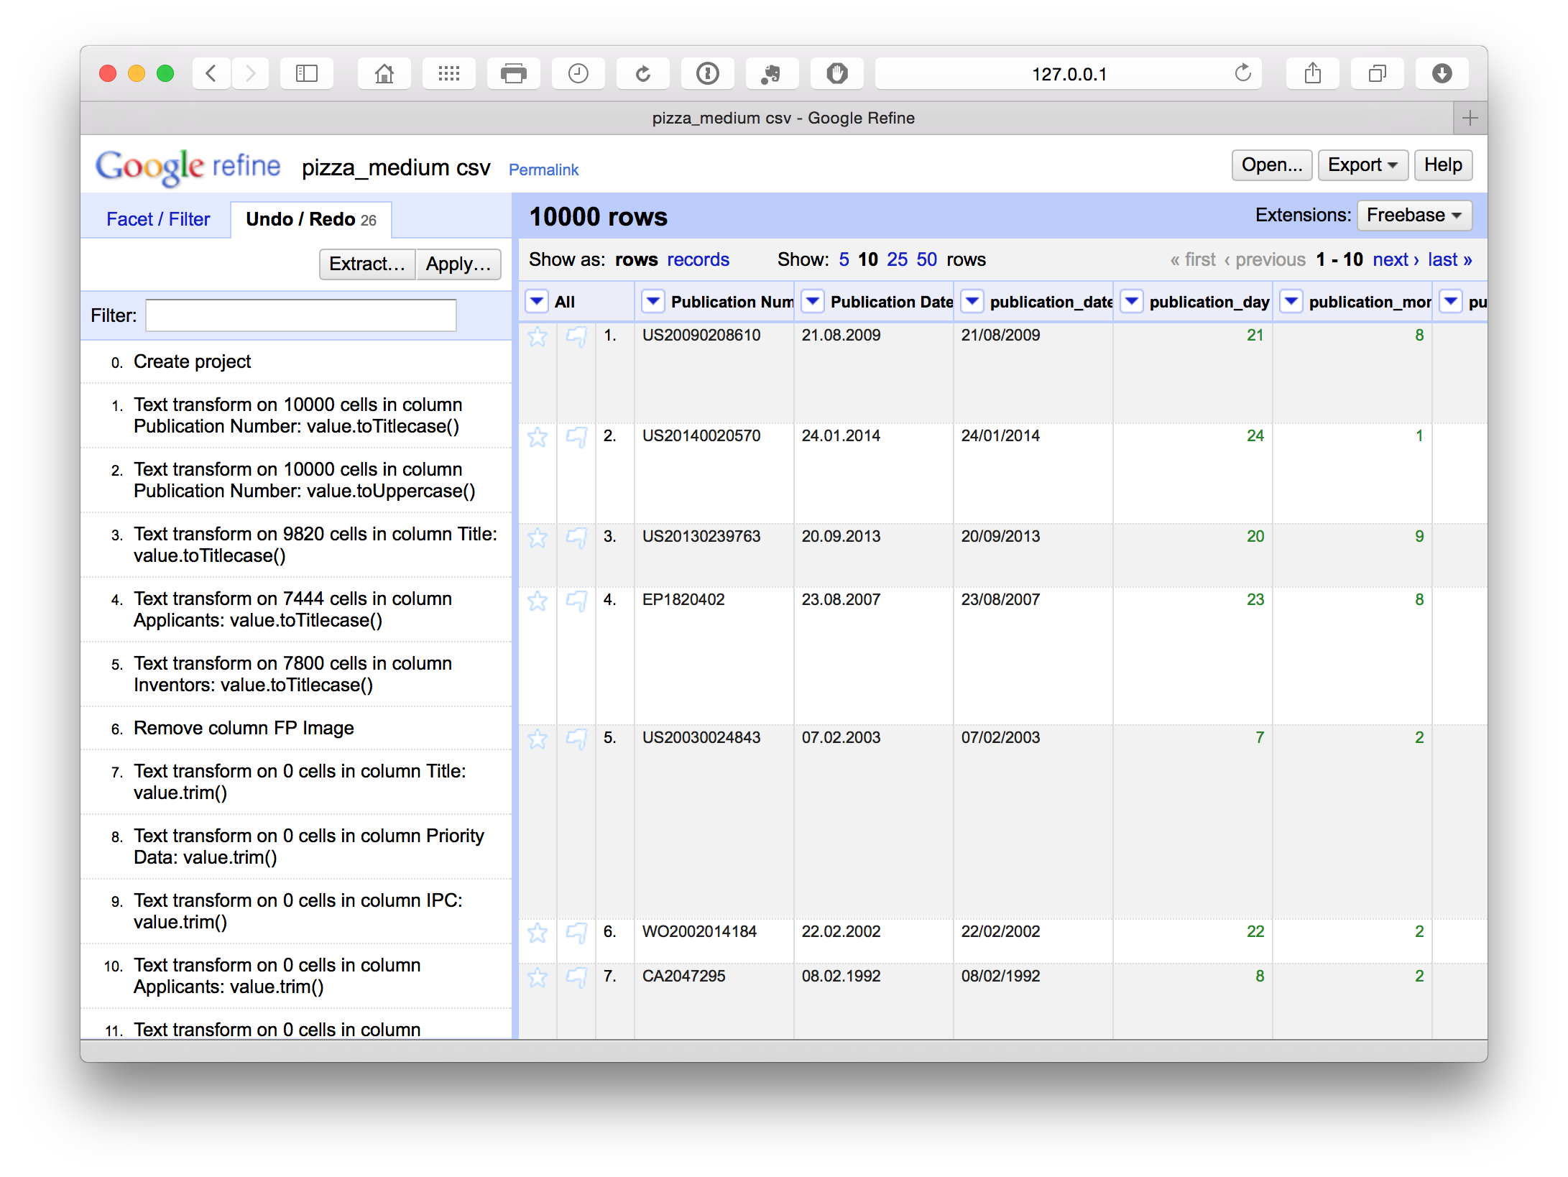Open the Top Sites grid icon
1568x1177 pixels.
449,73
